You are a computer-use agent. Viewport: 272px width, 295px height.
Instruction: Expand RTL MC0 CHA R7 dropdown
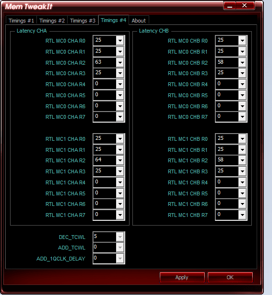coord(120,117)
